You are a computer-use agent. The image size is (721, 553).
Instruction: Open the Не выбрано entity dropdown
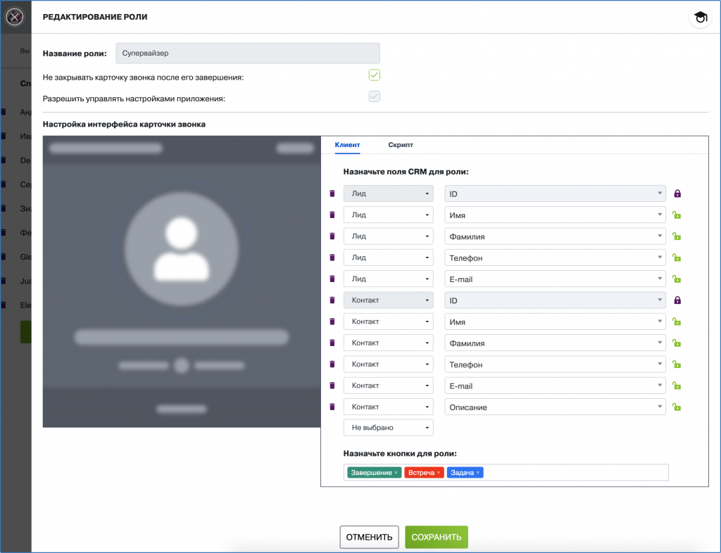pyautogui.click(x=388, y=428)
